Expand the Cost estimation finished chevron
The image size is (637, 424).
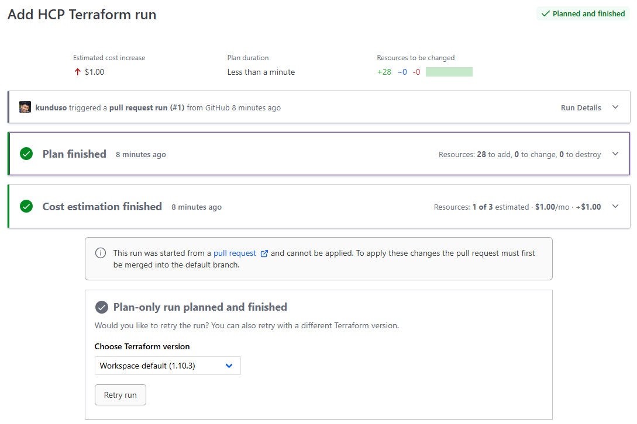click(x=615, y=206)
